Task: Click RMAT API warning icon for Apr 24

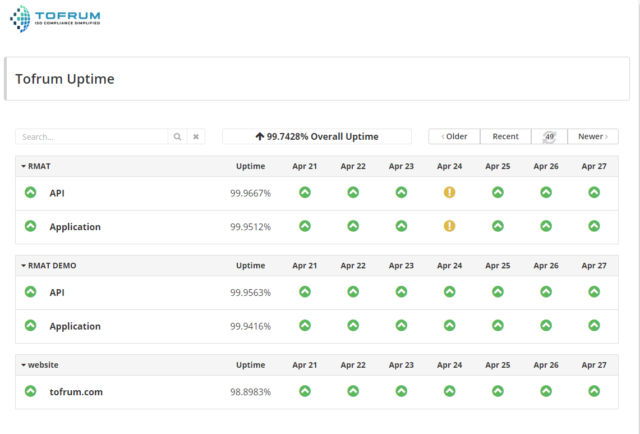Action: pyautogui.click(x=449, y=193)
